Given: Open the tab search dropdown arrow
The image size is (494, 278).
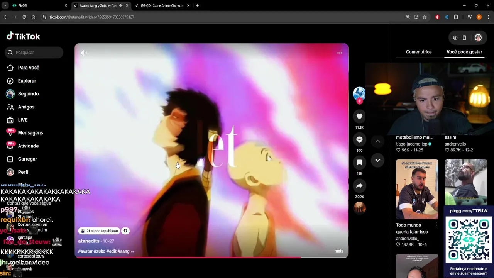Looking at the screenshot, I should pyautogui.click(x=5, y=6).
